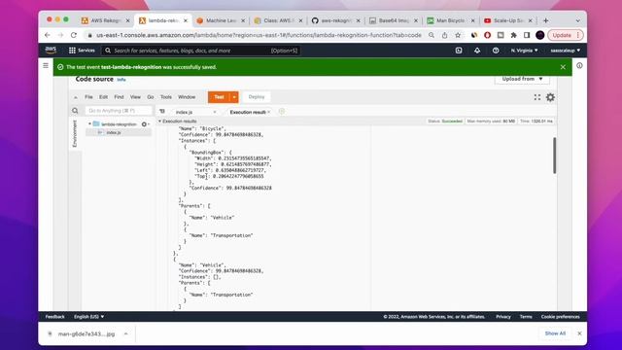Reload the browser page

pos(74,35)
